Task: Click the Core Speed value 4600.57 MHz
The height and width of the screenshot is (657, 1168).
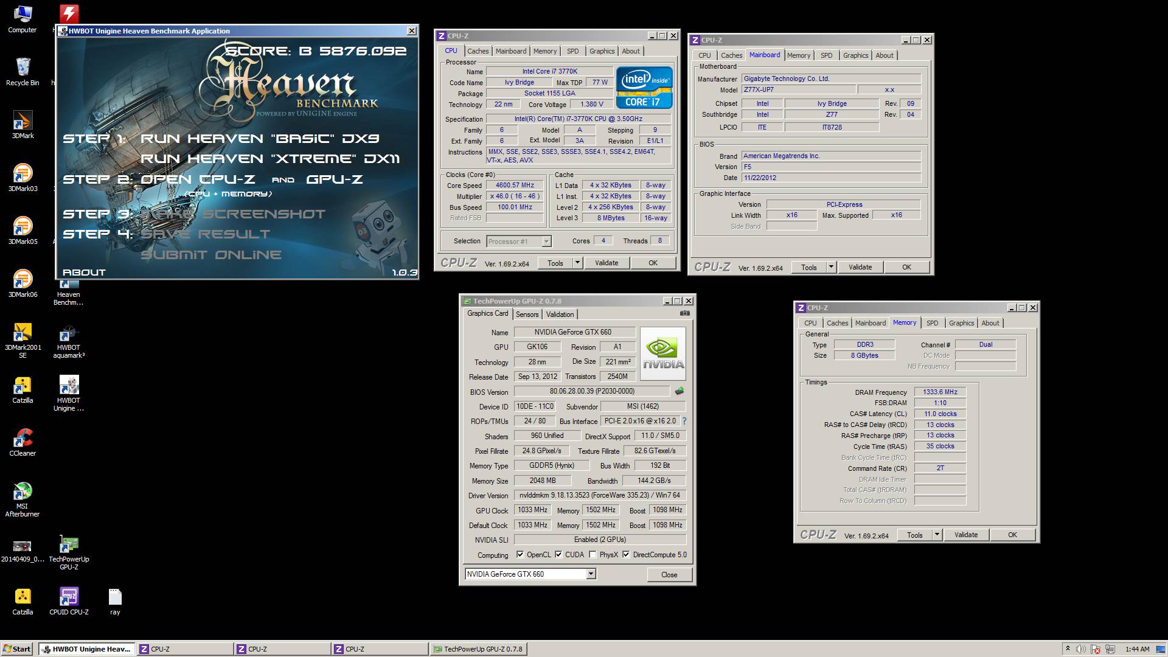Action: coord(515,186)
